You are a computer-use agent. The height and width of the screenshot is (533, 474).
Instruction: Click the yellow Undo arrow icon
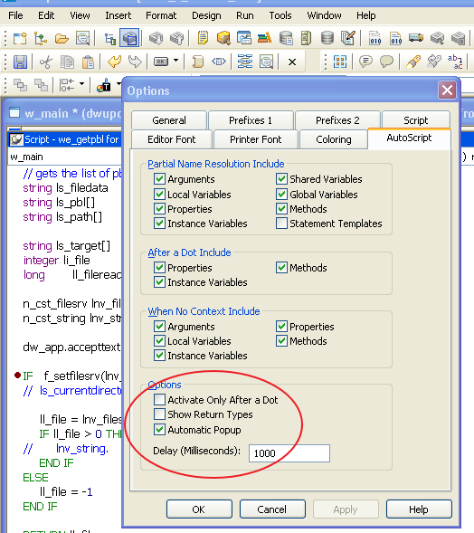pyautogui.click(x=114, y=62)
